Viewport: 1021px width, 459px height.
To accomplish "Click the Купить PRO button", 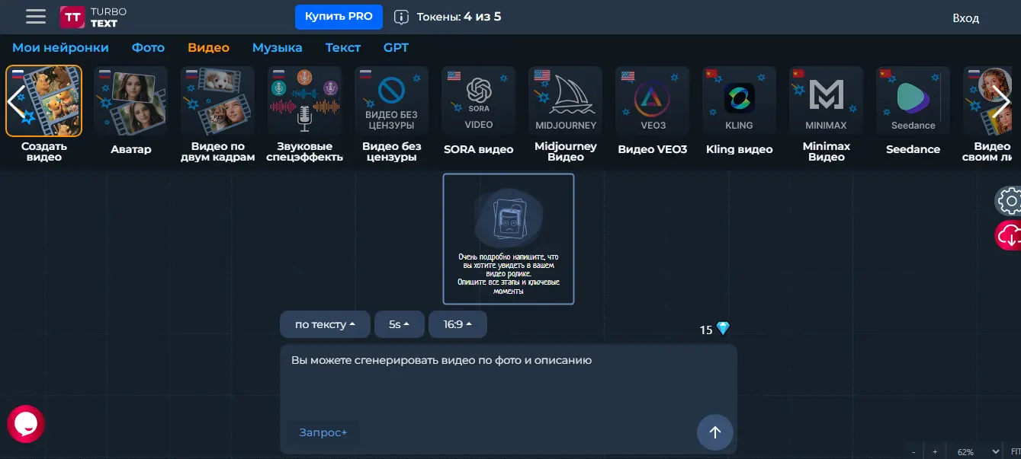I will click(338, 16).
